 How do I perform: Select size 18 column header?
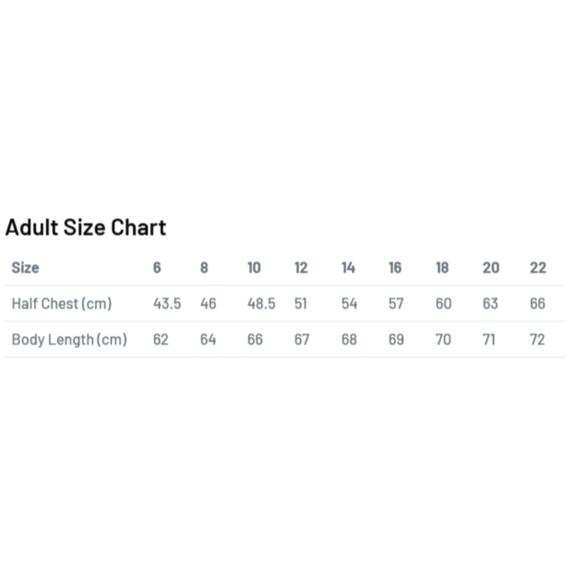tap(443, 268)
